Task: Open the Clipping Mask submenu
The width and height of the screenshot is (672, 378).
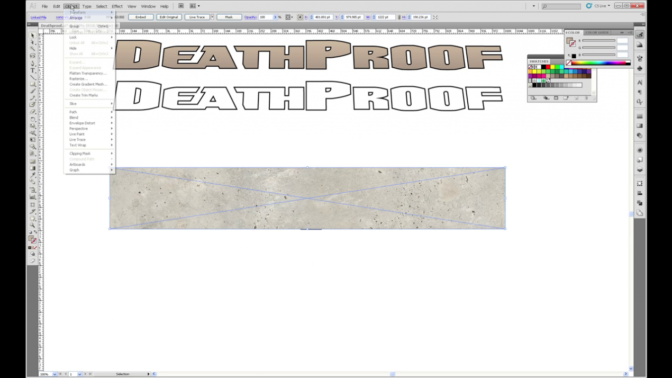Action: [x=80, y=154]
